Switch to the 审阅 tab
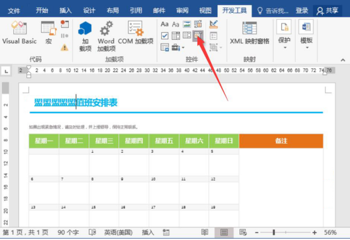The width and height of the screenshot is (350, 240). pos(183,10)
